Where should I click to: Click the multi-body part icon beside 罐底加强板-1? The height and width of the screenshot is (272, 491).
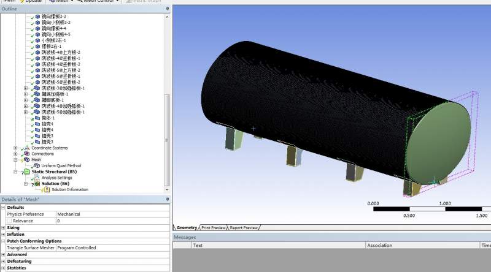[x=37, y=94]
